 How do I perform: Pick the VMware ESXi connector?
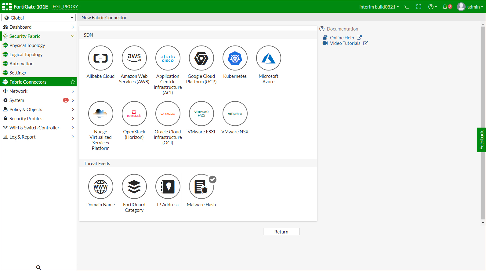pos(201,114)
